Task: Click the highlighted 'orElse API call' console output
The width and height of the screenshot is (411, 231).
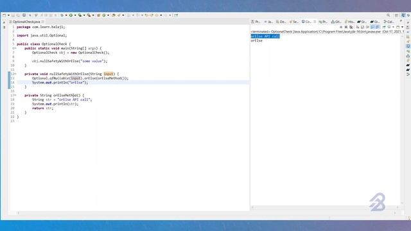Action: point(265,36)
